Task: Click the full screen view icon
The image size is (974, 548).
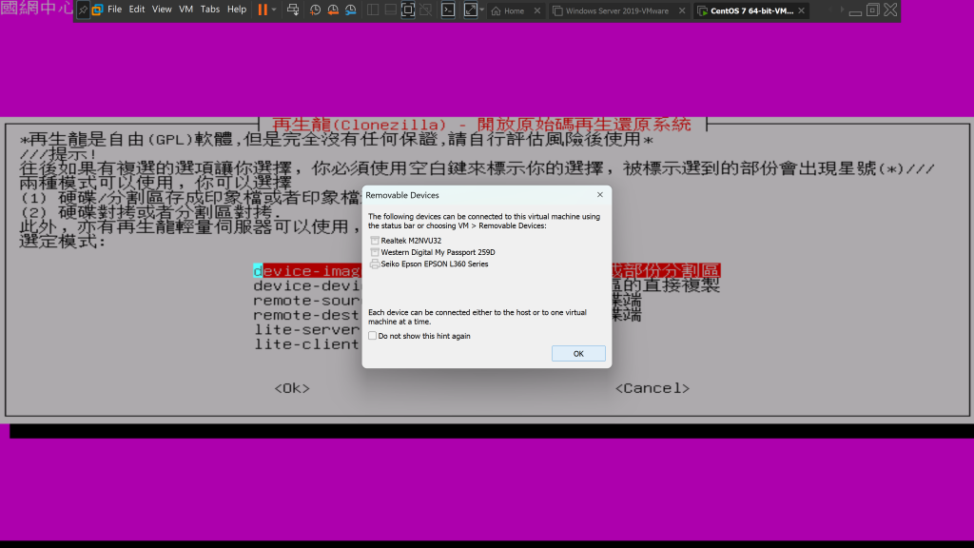Action: [x=408, y=10]
